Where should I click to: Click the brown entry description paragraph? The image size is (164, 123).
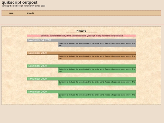point(97,57)
